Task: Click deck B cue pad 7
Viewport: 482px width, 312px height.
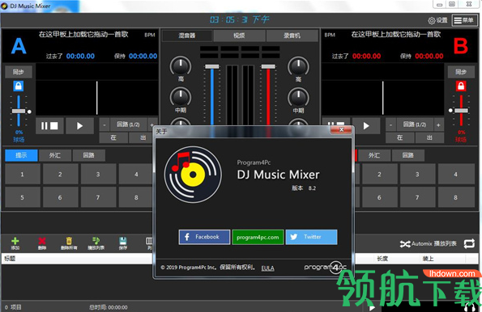Action: pyautogui.click(x=417, y=197)
